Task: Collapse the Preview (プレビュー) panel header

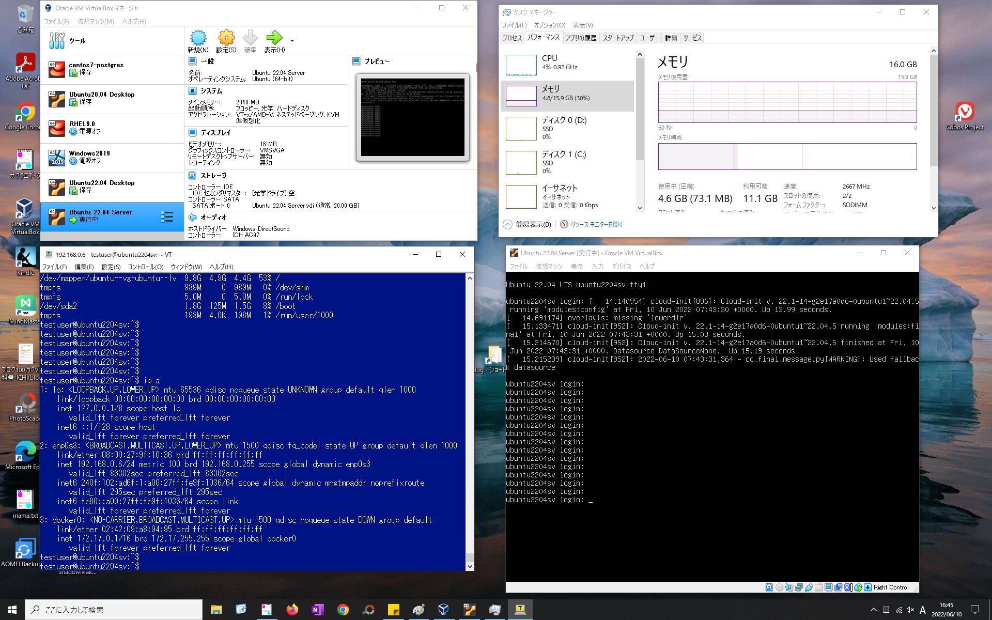Action: click(x=377, y=61)
